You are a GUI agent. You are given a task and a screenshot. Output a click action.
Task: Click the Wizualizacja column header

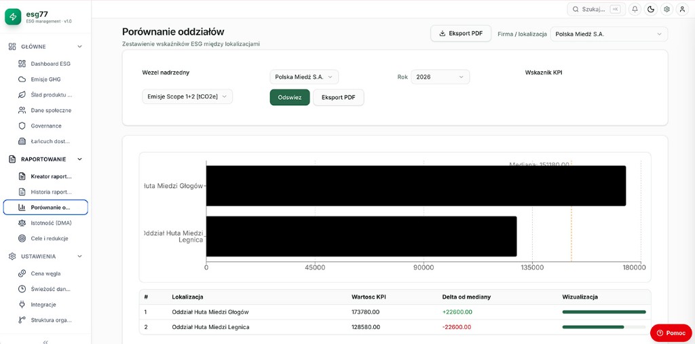pyautogui.click(x=580, y=297)
